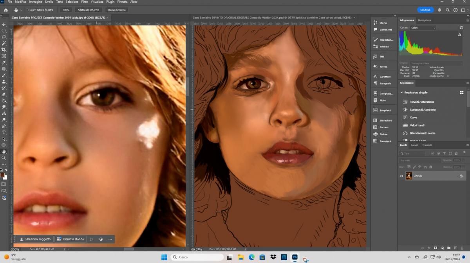Image resolution: width=470 pixels, height=263 pixels.
Task: Switch adjustments to grid view
Action: pyautogui.click(x=462, y=93)
